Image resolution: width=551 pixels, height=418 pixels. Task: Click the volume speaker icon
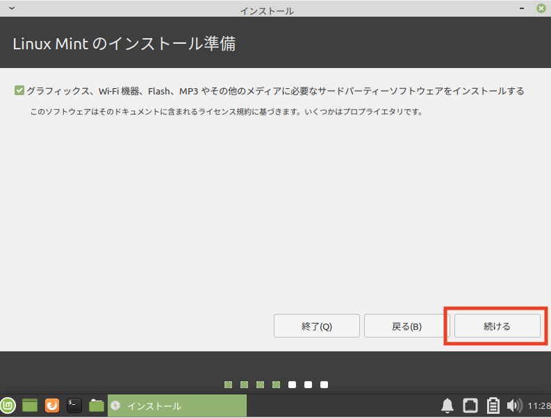click(514, 406)
